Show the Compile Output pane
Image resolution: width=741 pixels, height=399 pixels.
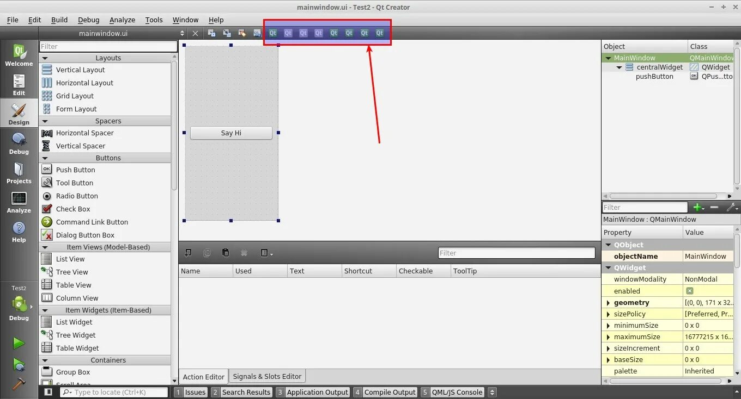[x=385, y=392]
